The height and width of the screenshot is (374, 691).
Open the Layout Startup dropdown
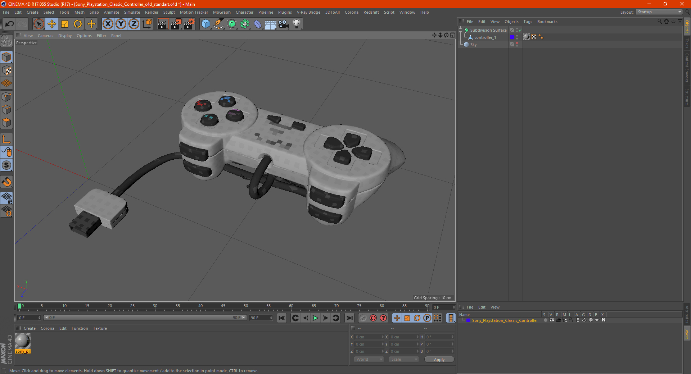click(x=659, y=12)
